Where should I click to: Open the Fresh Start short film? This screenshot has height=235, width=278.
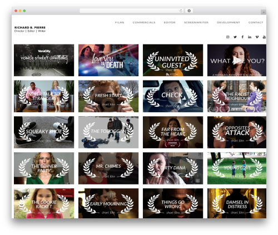click(108, 96)
